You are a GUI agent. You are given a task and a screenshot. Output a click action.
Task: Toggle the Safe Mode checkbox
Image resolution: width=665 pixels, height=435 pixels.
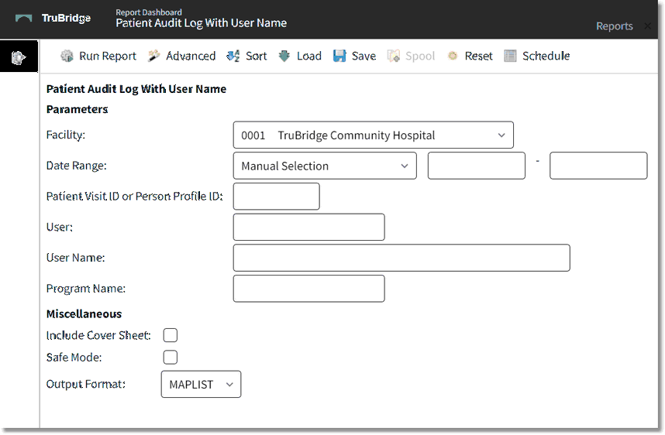(x=171, y=357)
